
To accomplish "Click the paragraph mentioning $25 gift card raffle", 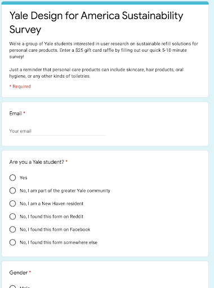I will point(104,50).
